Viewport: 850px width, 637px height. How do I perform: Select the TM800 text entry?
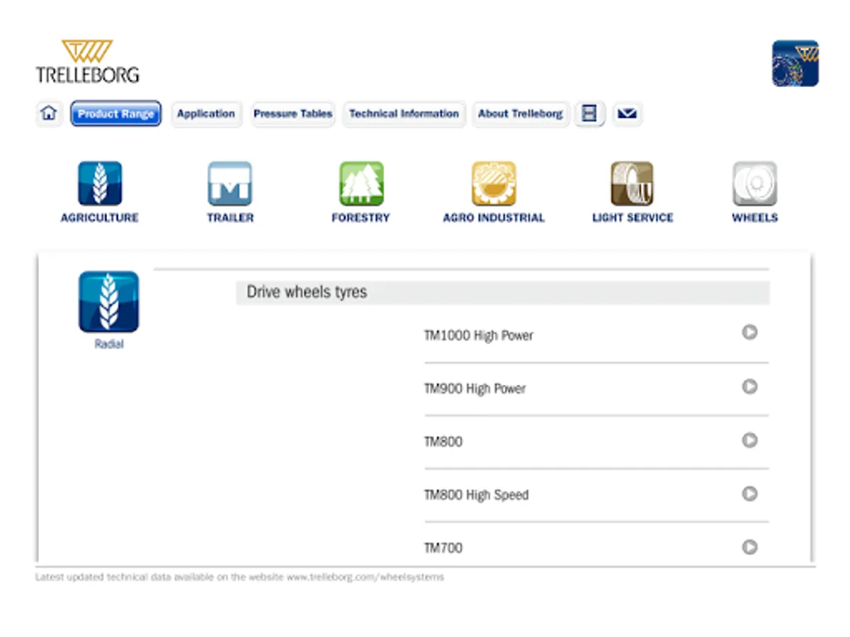coord(443,442)
